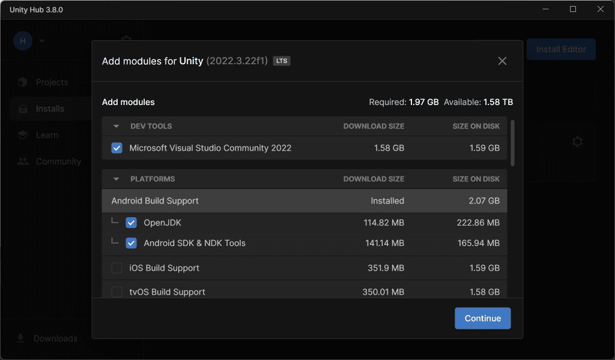Viewport: 615px width, 360px height.
Task: Click the Installs lock icon in sidebar
Action: [x=23, y=109]
